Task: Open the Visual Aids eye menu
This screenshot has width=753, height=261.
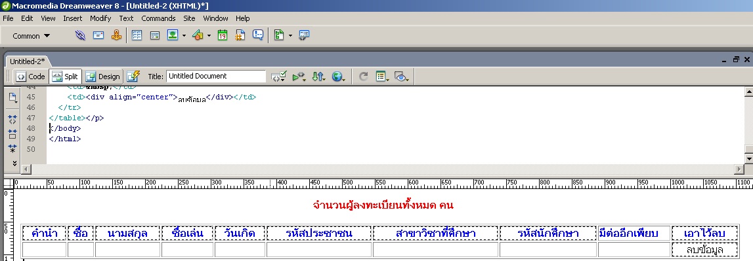Action: (402, 76)
